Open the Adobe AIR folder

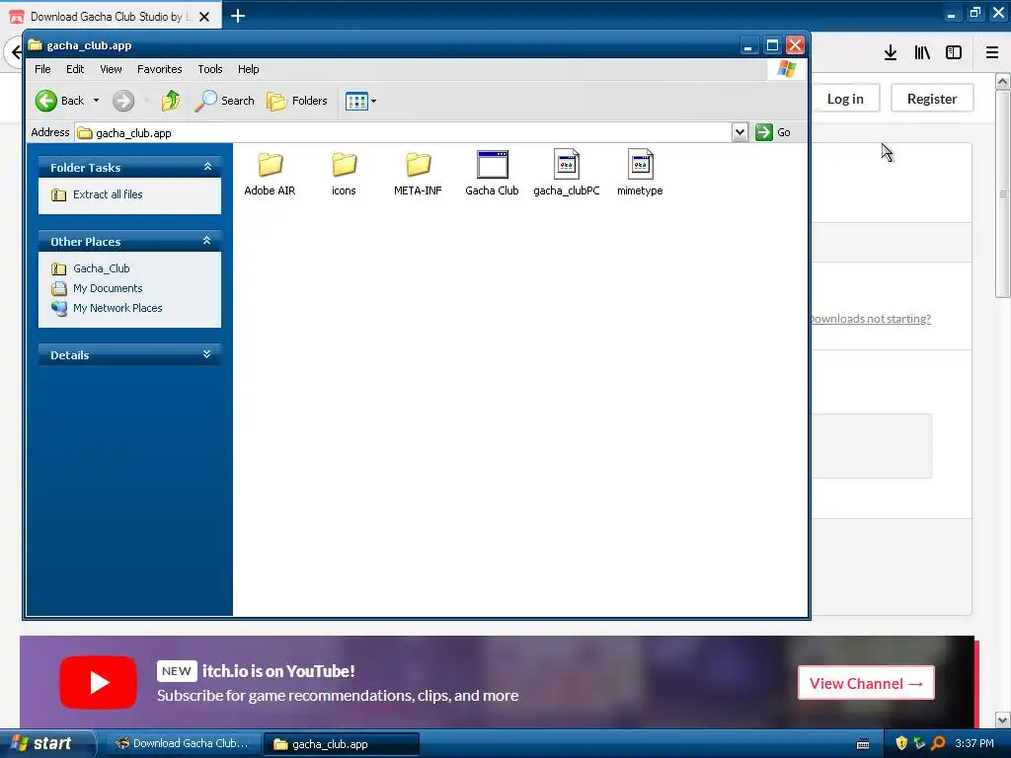pos(270,173)
